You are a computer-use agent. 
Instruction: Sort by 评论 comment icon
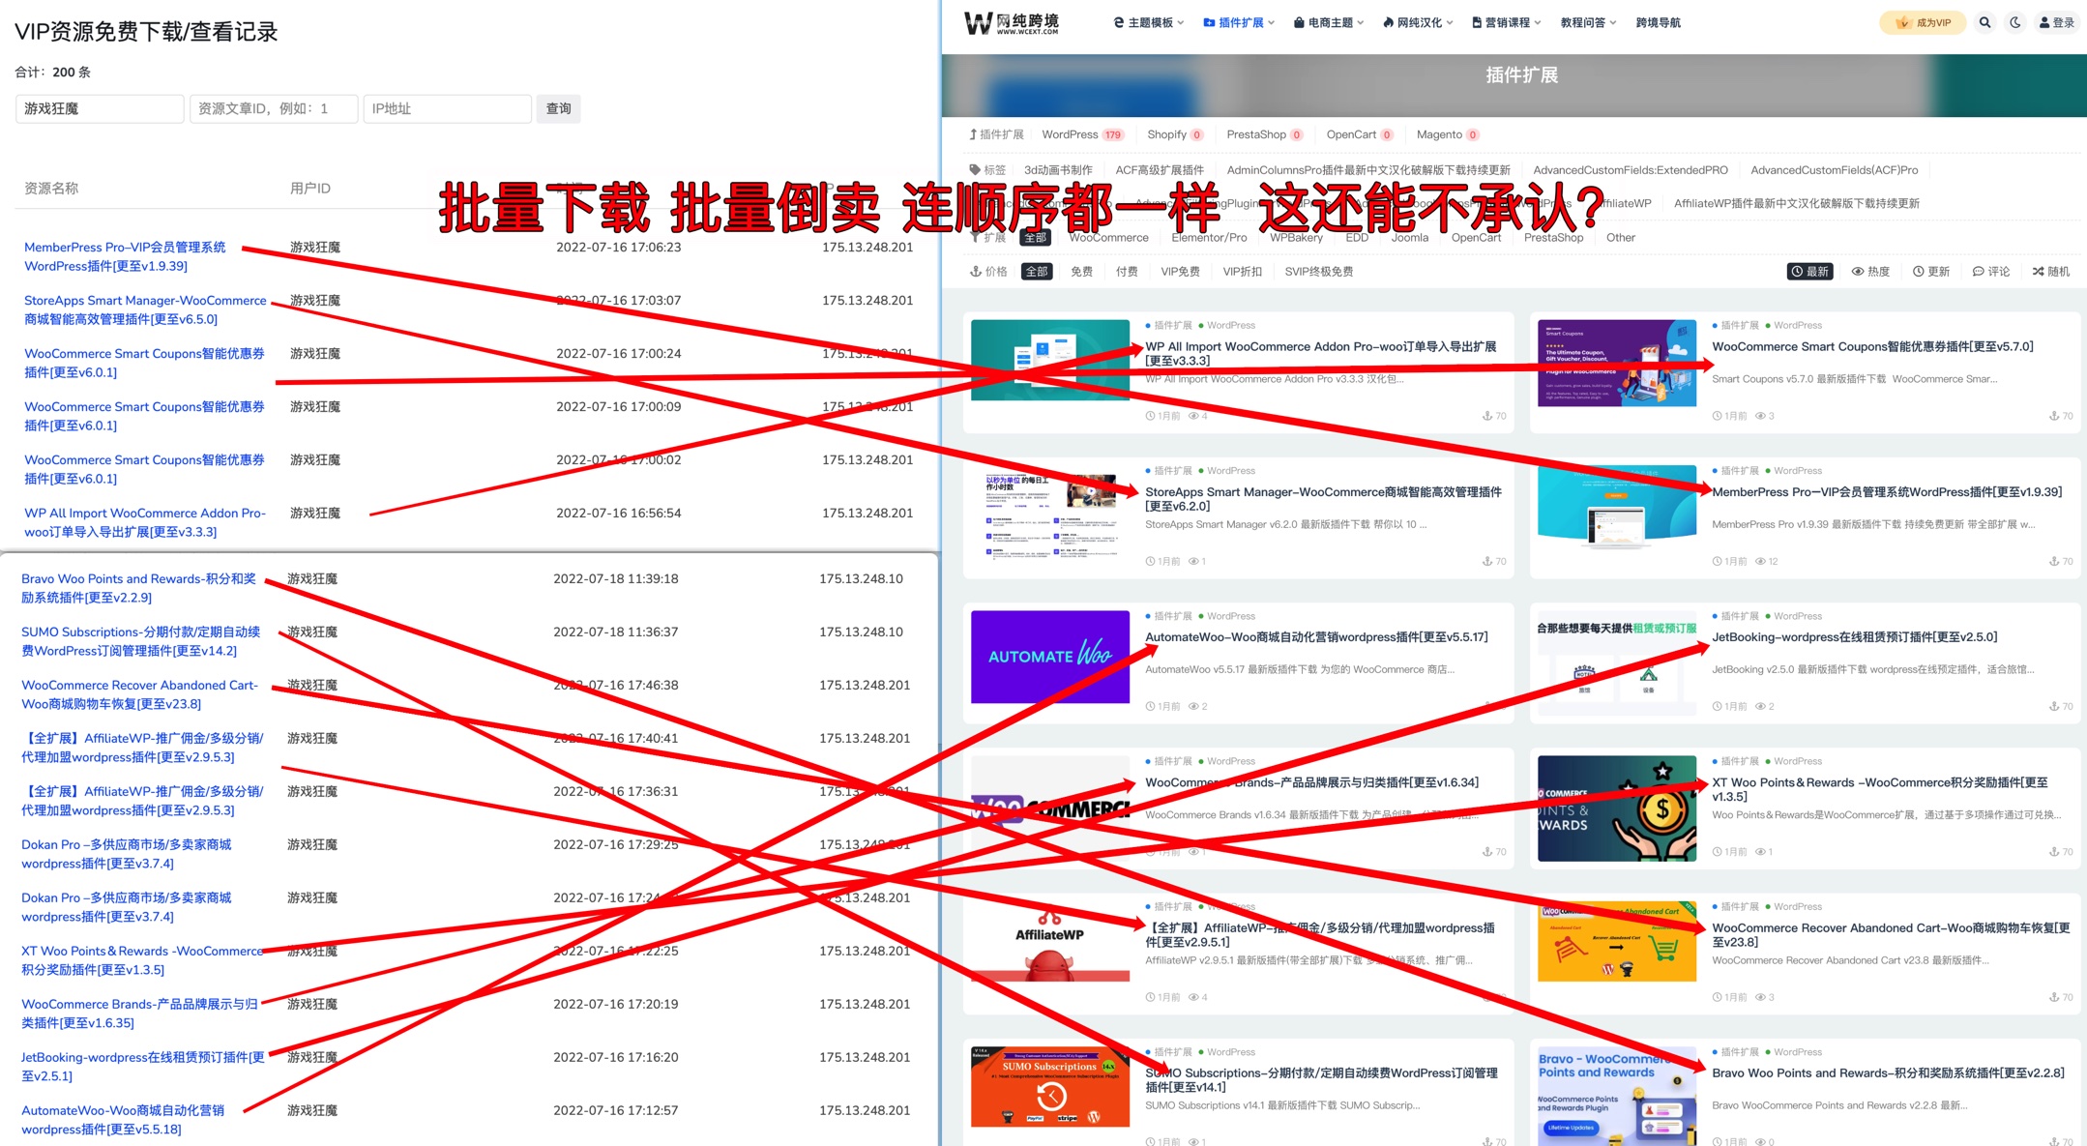click(x=1991, y=272)
